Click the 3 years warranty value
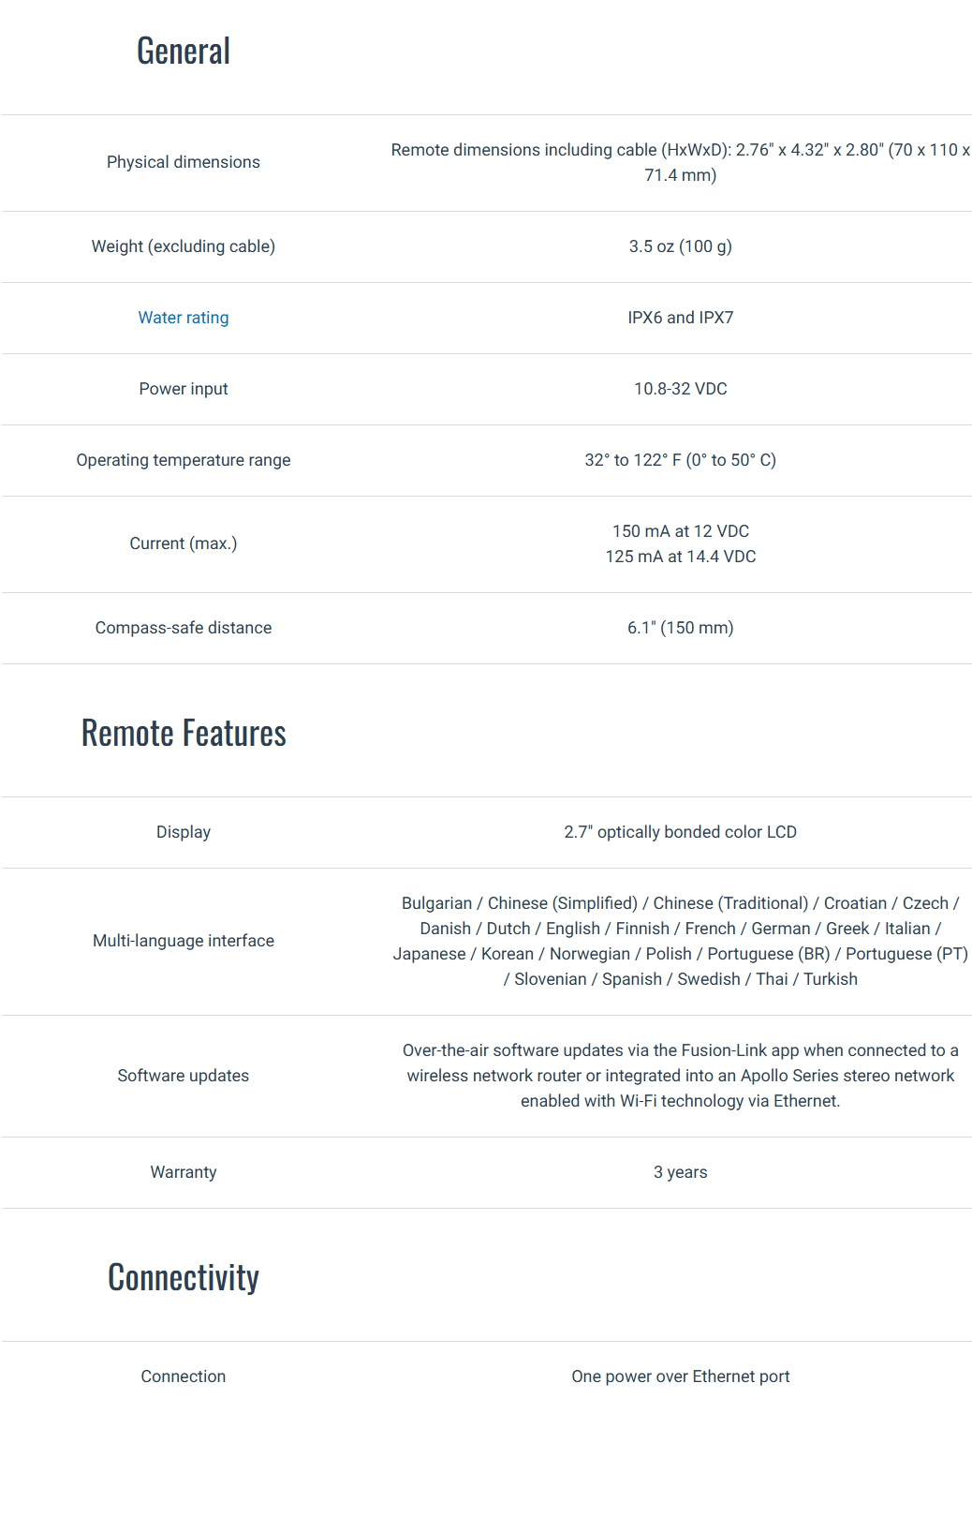 click(x=680, y=1172)
